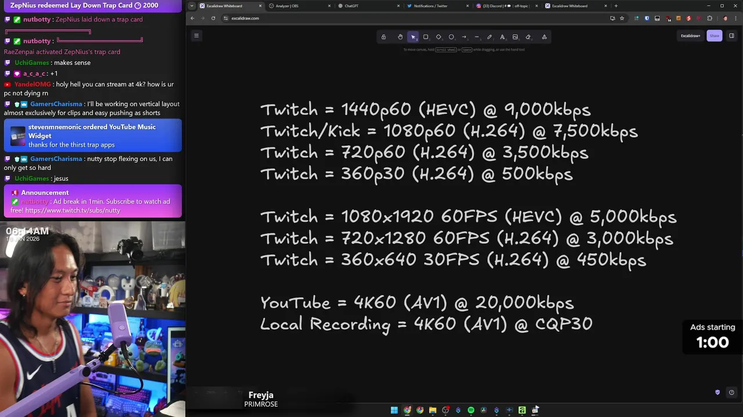Click the encryption shield icon at canvas bottom

(717, 392)
